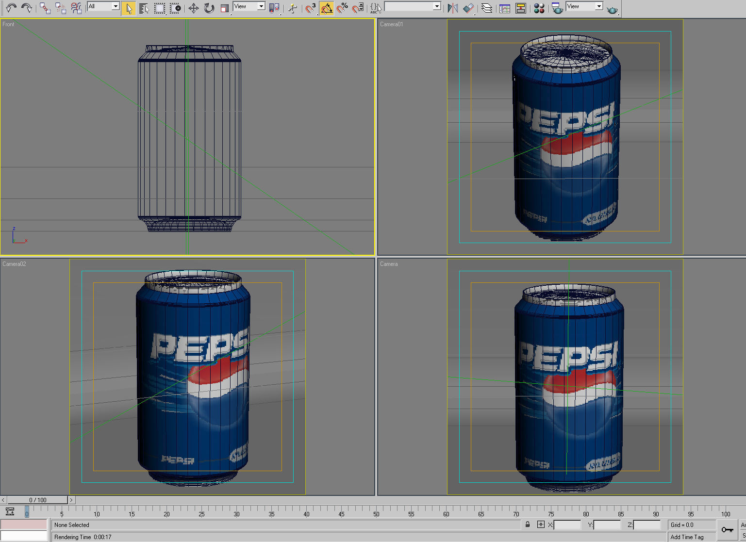Click the 'Camera01' viewport label
Screen dimensions: 746x542
391,24
